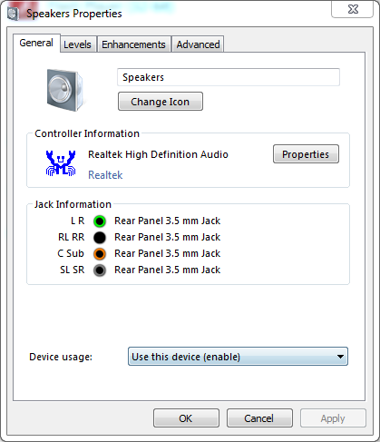This screenshot has height=442, width=380.
Task: Click the orange C Sub jack indicator
Action: [100, 254]
